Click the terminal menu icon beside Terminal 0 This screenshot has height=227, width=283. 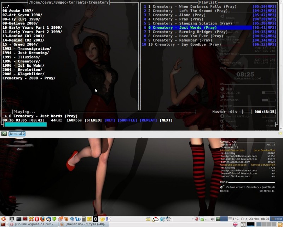pyautogui.click(x=4, y=134)
